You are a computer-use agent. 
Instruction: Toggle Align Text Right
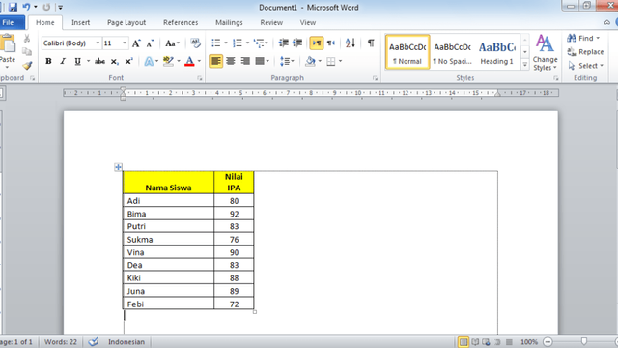tap(245, 61)
